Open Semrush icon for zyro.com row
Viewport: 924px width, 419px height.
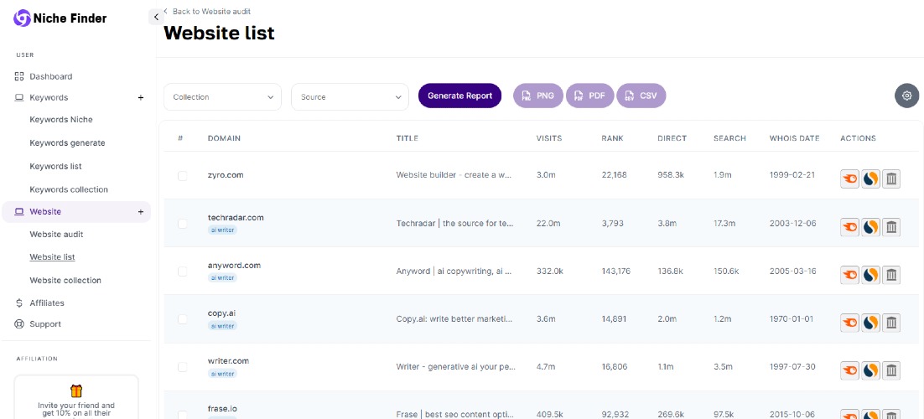[x=849, y=178]
